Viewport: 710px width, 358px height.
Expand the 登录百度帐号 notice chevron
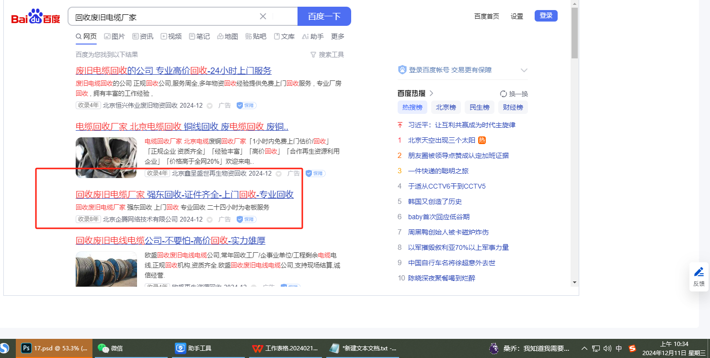pos(524,70)
